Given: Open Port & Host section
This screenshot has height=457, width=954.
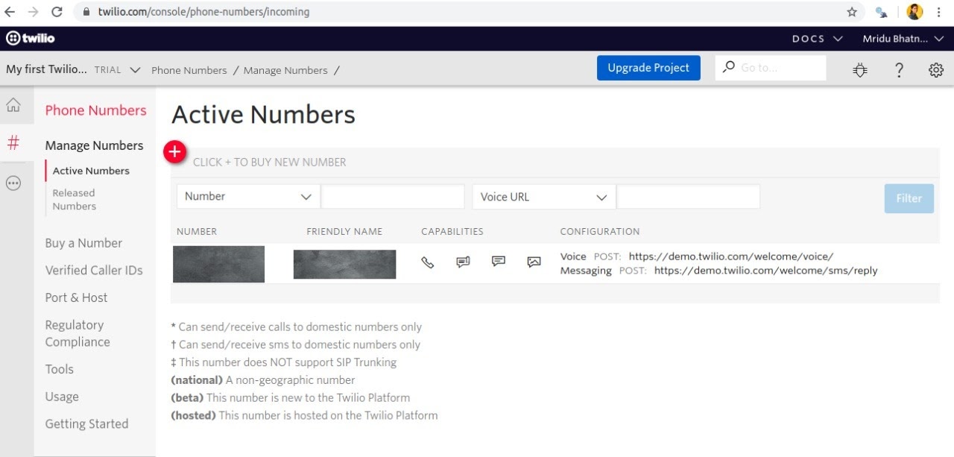Looking at the screenshot, I should [x=76, y=297].
